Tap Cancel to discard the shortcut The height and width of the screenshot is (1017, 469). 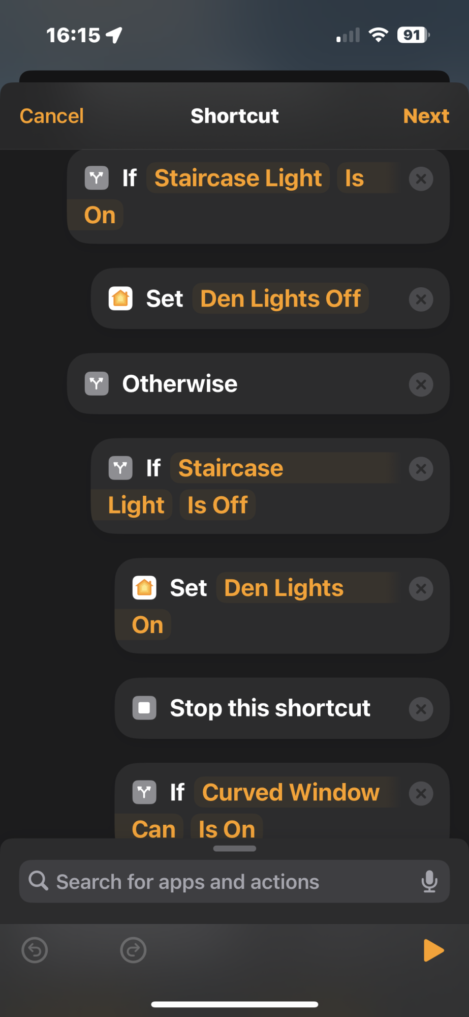(x=51, y=116)
